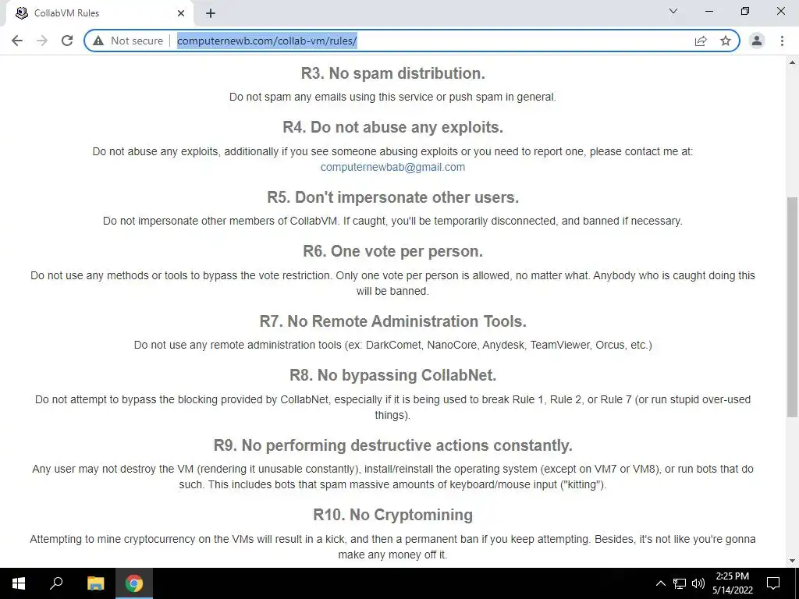Click heading R4. Do not abuse any exploits.

(393, 127)
